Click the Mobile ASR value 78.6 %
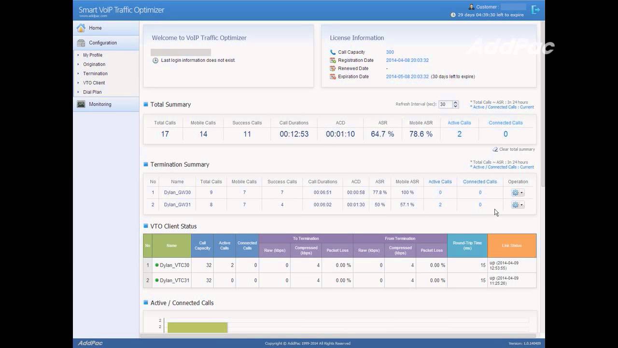Viewport: 618px width, 348px height. (421, 134)
